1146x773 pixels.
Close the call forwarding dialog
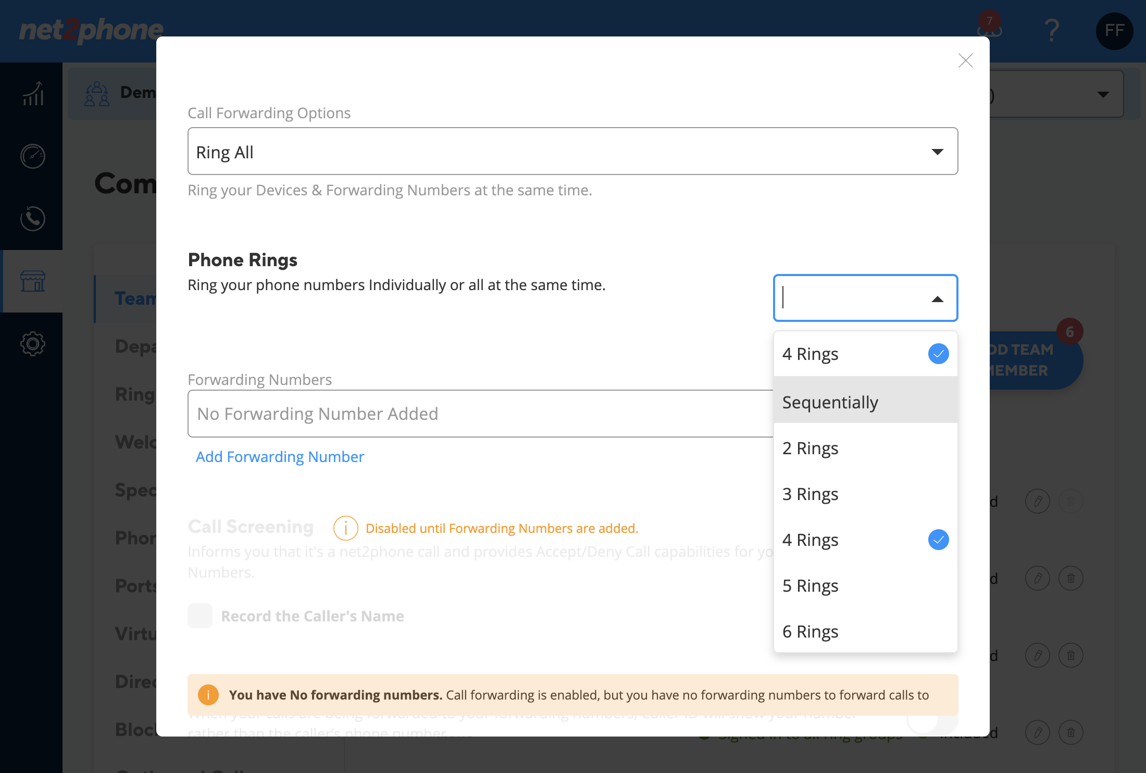click(965, 60)
